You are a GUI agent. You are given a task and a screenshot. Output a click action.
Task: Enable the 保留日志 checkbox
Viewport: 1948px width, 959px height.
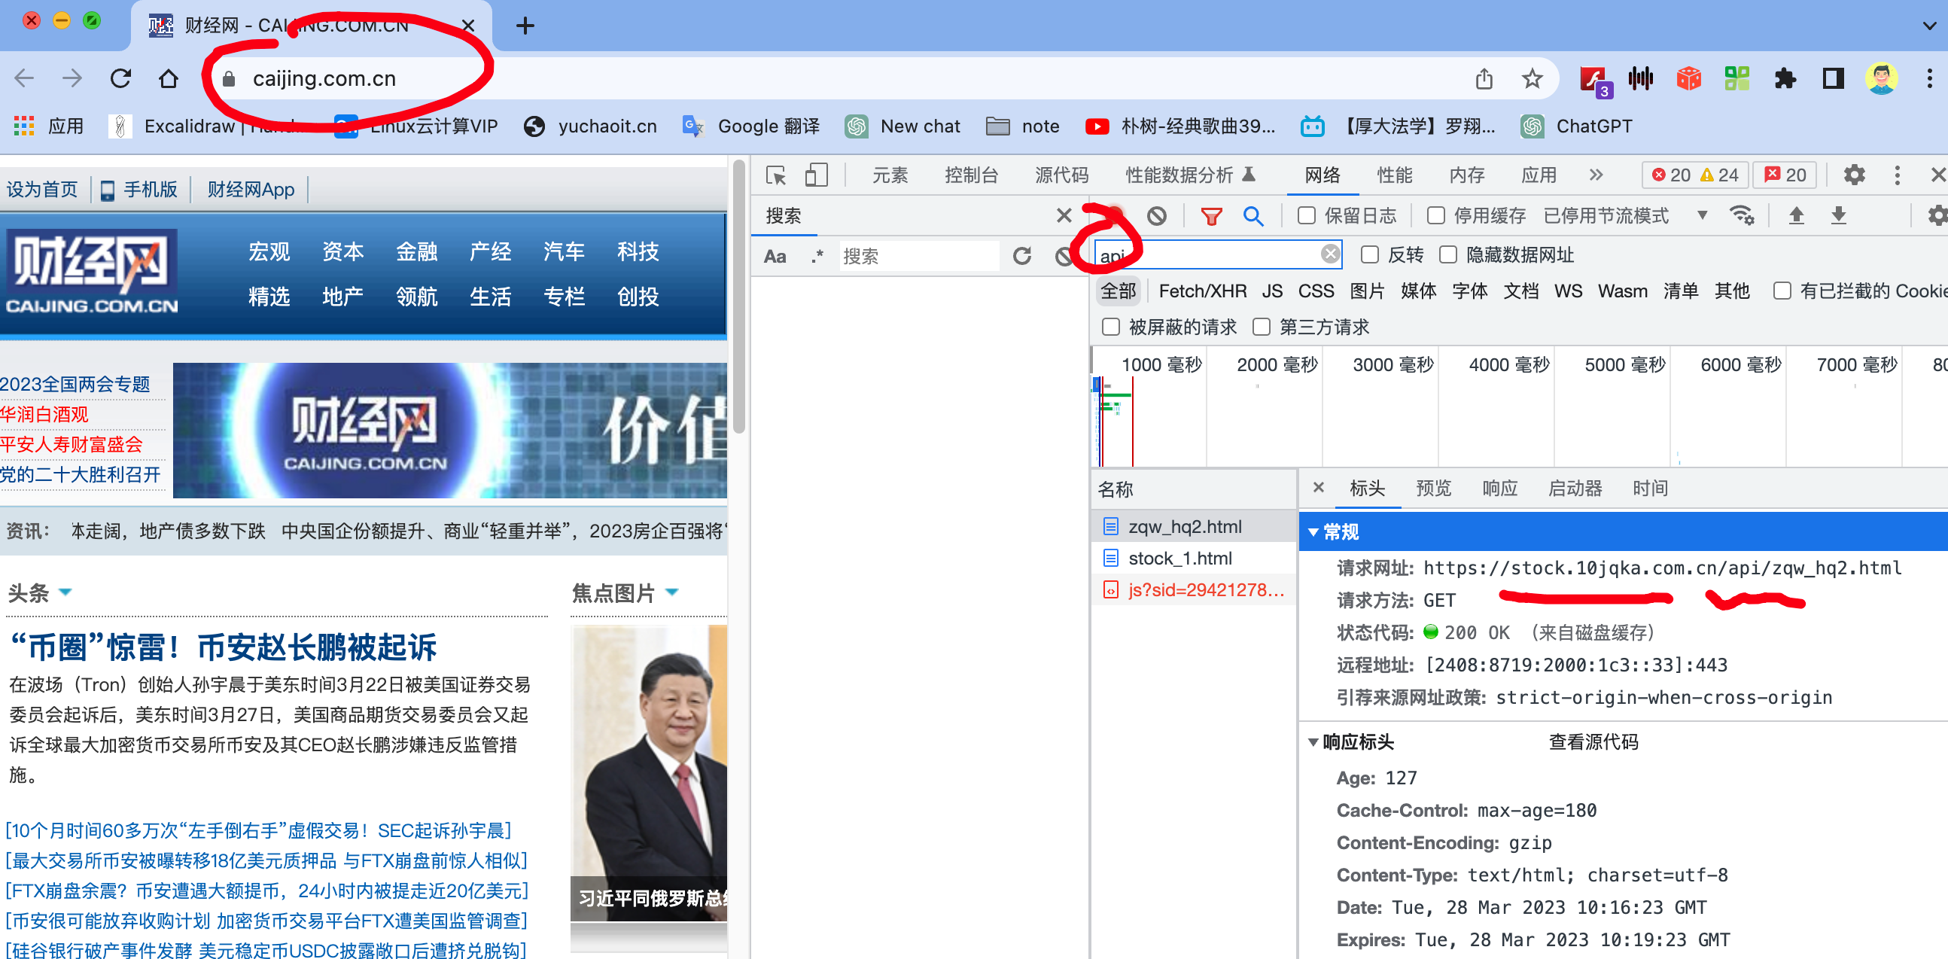pos(1306,216)
